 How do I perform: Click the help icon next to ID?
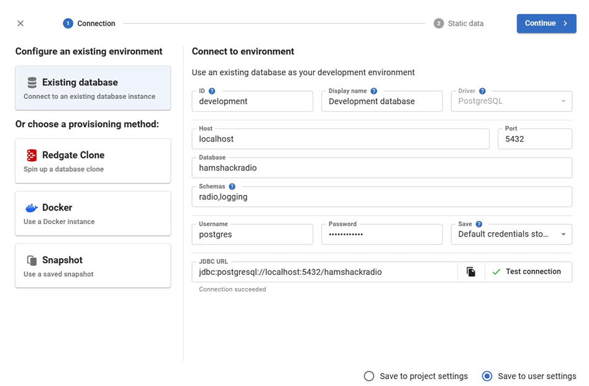tap(212, 91)
